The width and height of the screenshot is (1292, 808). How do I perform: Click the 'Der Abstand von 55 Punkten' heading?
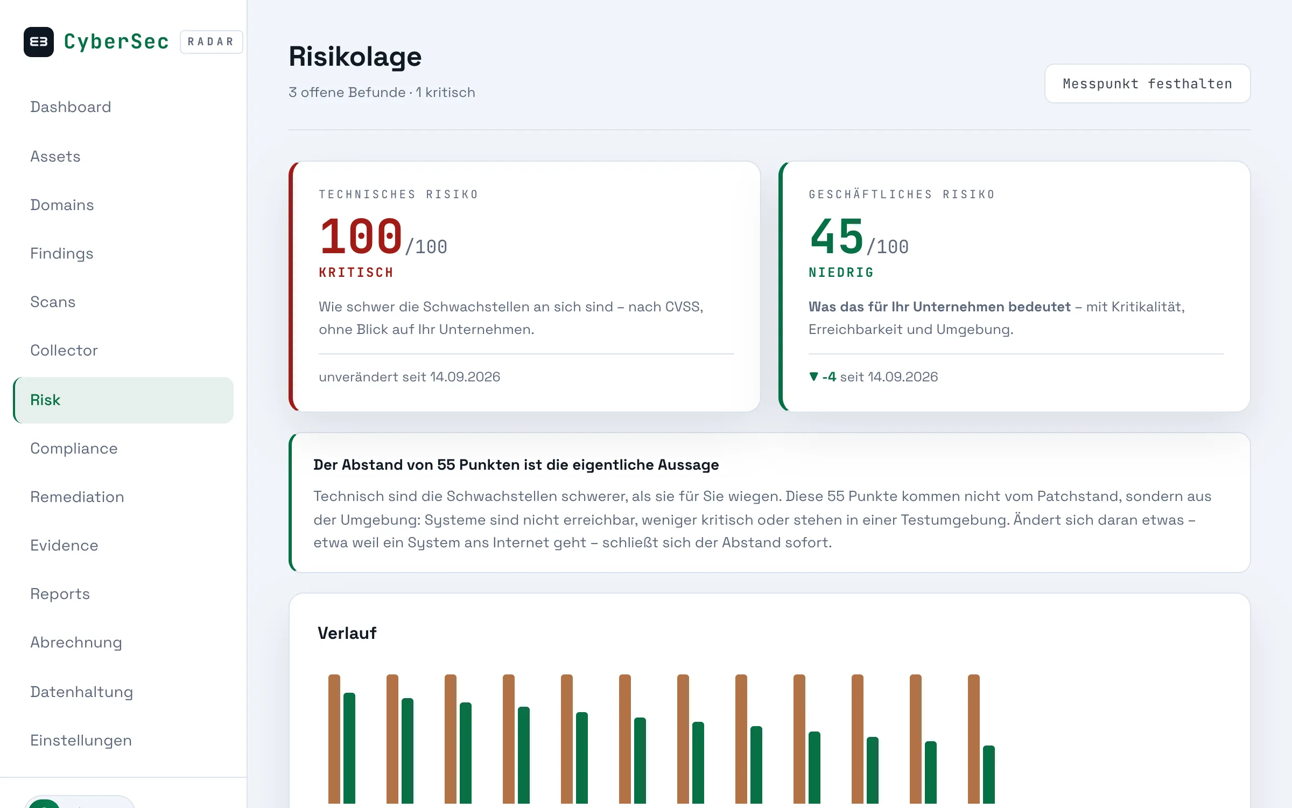coord(516,464)
